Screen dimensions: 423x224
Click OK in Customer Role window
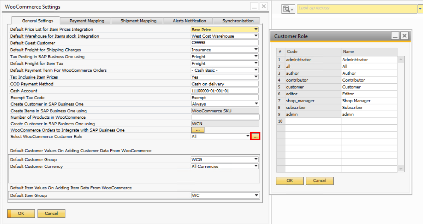(x=290, y=181)
